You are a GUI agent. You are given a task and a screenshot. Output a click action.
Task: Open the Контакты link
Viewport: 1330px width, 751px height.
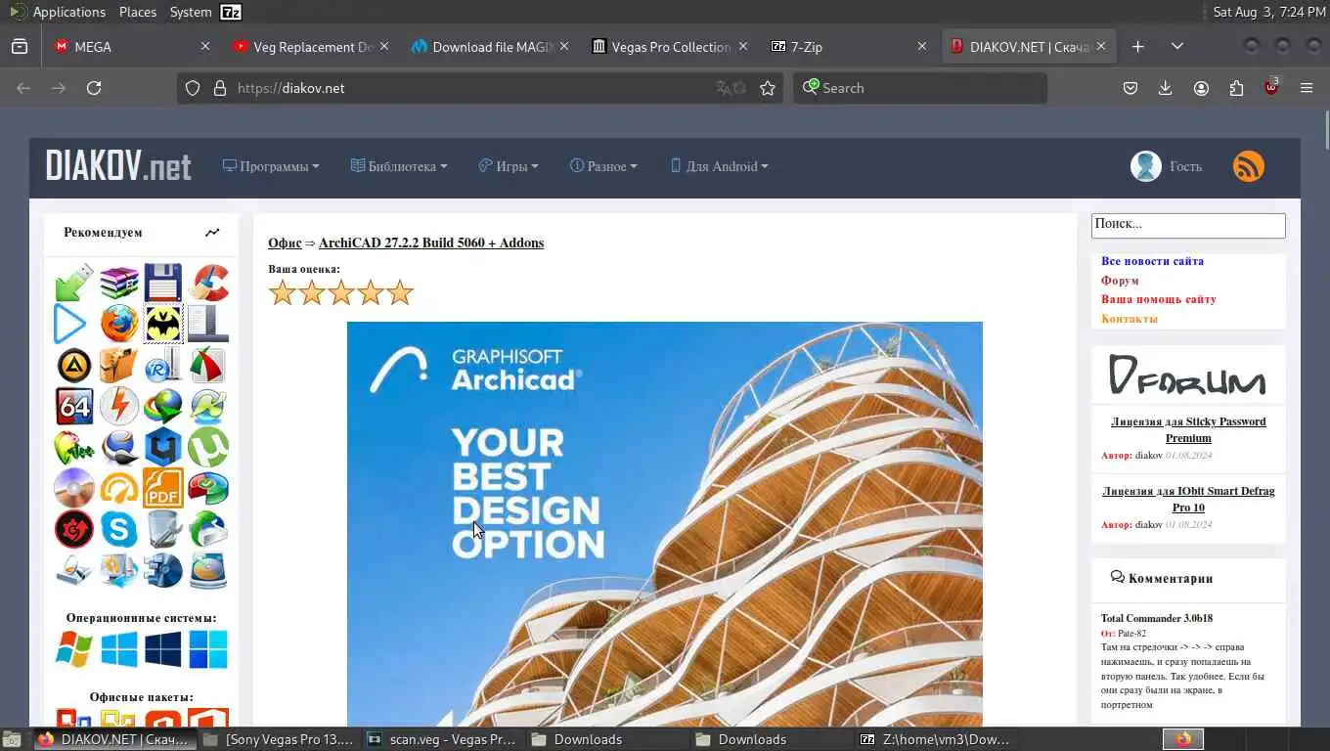click(x=1130, y=319)
